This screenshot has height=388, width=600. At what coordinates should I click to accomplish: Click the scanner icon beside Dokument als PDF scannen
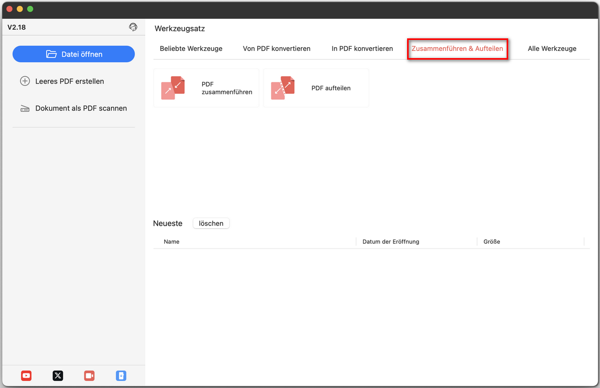point(24,108)
